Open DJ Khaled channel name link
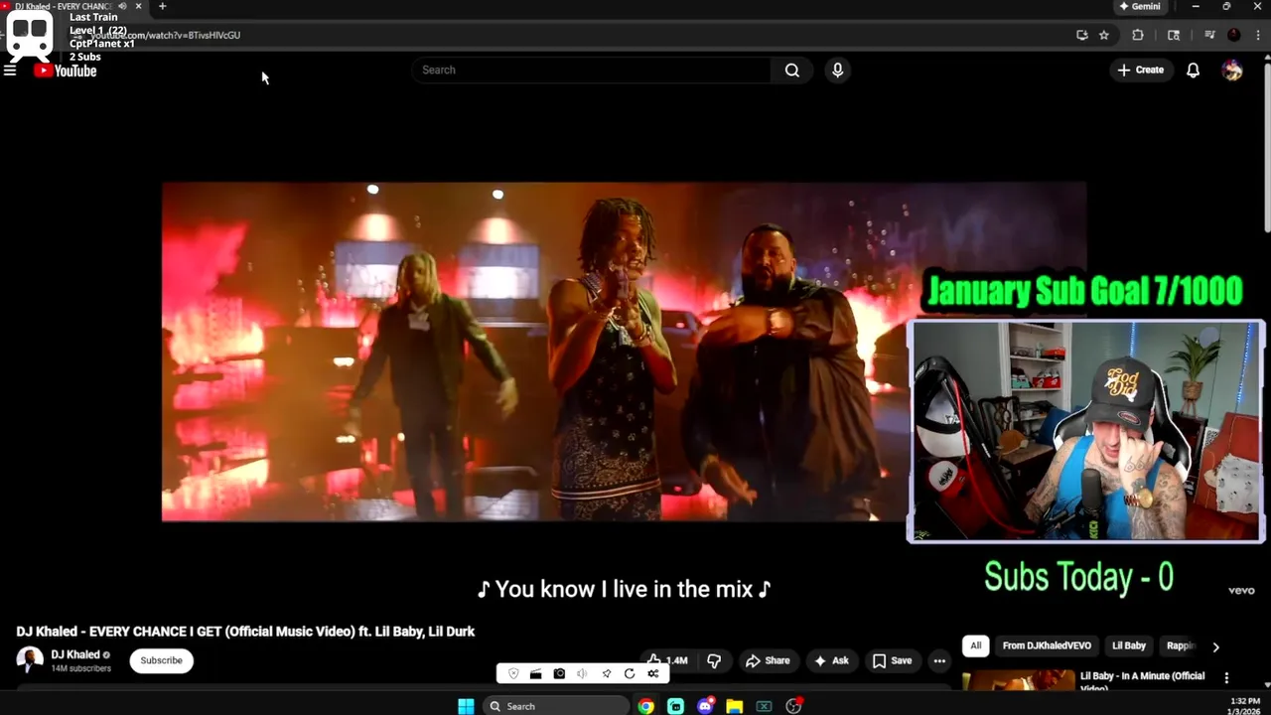This screenshot has width=1271, height=715. coord(75,654)
